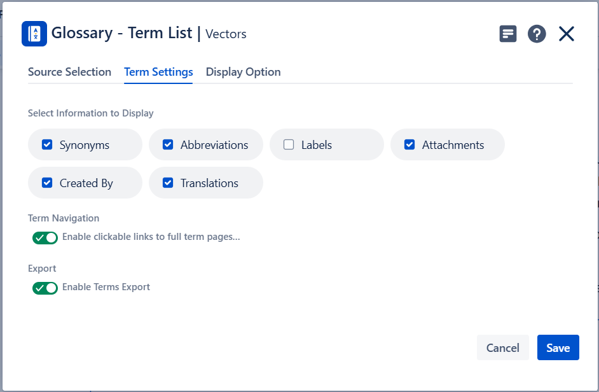Uncheck the Translations checkbox

click(168, 183)
